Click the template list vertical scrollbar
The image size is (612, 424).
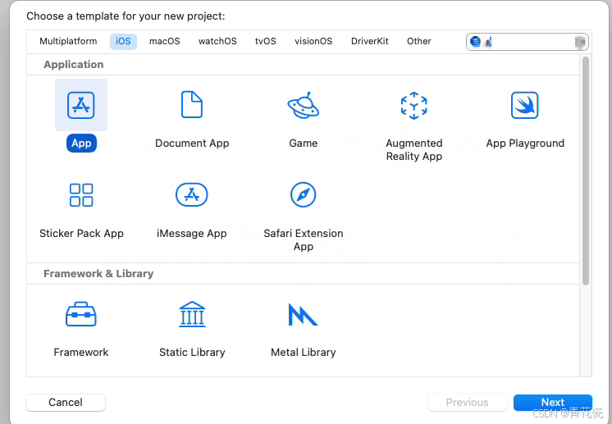tap(585, 171)
